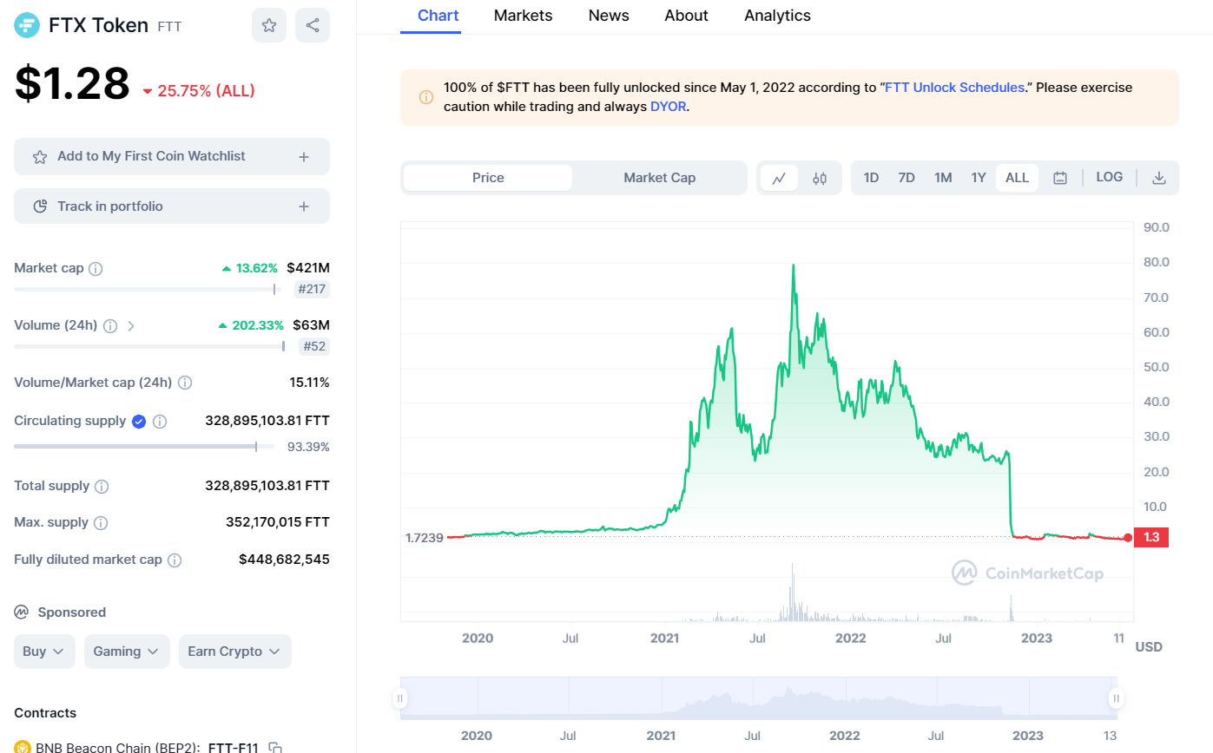Open the News tab
Screen dimensions: 1213x753
(x=609, y=16)
